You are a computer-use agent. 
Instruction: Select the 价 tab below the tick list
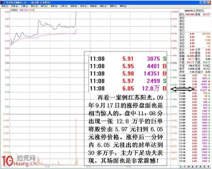click(185, 167)
